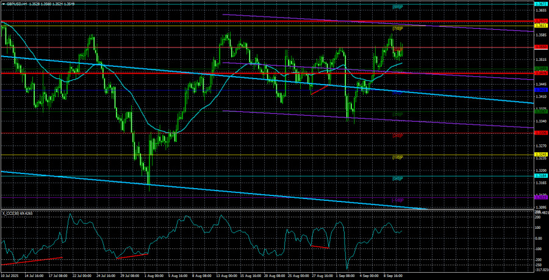The image size is (549, 280).
Task: Click the [0/8]P cyan level label
Action: [397, 178]
